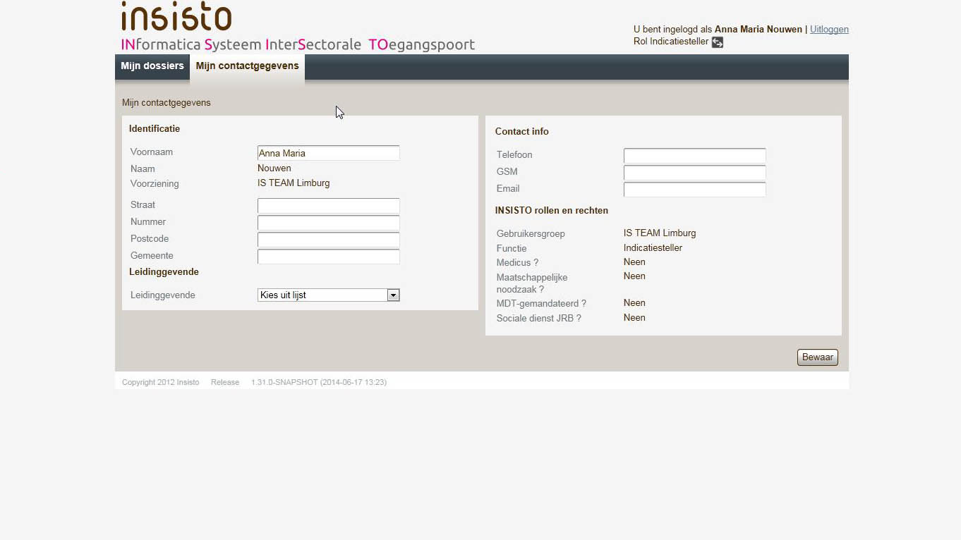Focus the Straat input field

[329, 206]
